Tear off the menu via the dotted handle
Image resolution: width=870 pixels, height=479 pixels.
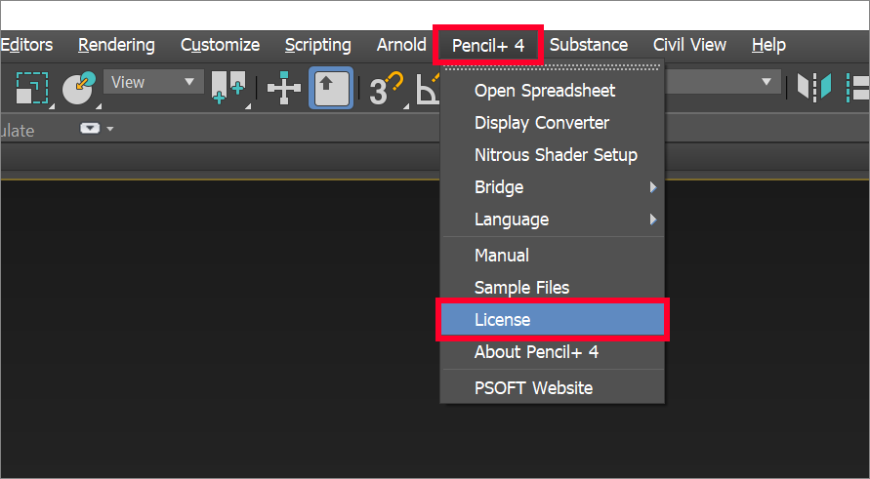coord(553,67)
